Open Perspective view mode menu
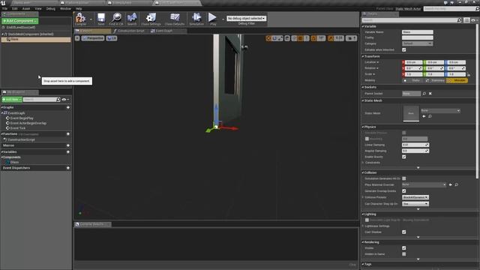480x270 pixels. (93, 38)
